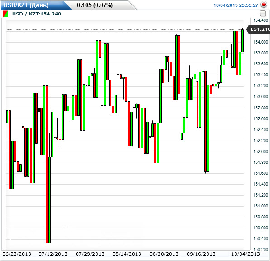
Task: Click the 06/23/2013 date axis label
Action: (17, 254)
